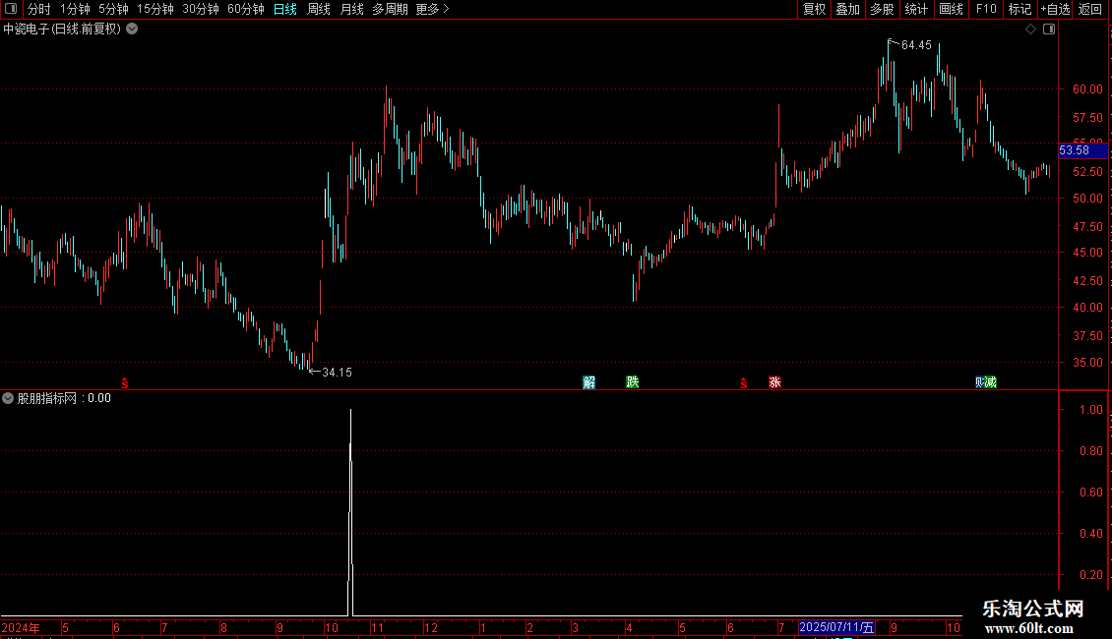Viewport: 1112px width, 639px height.
Task: Click the red $ marker near June 2025
Action: [x=744, y=383]
